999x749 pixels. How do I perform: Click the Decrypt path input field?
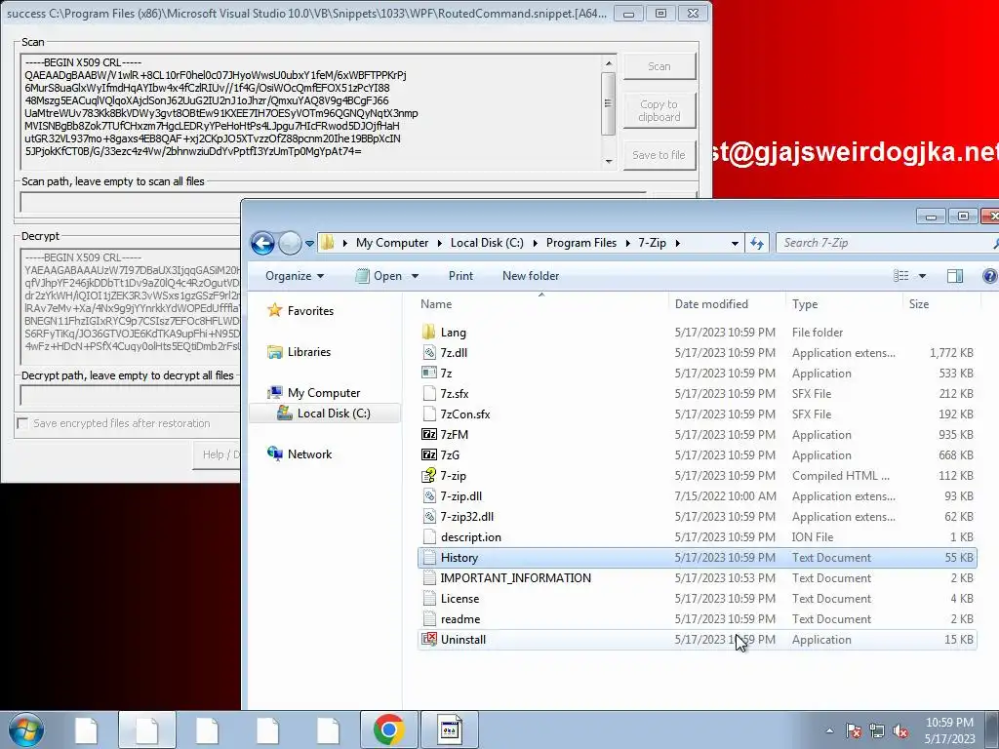point(130,396)
